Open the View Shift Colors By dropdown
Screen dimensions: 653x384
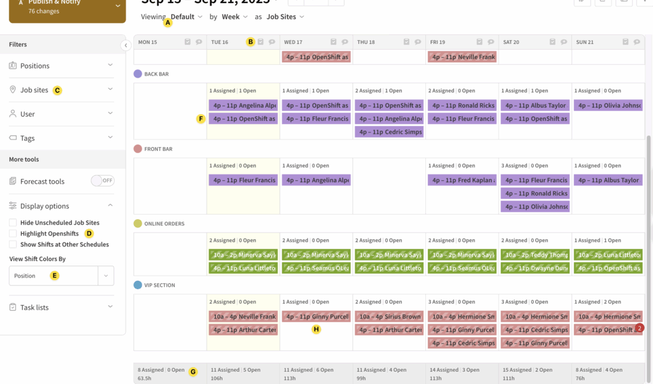click(105, 276)
